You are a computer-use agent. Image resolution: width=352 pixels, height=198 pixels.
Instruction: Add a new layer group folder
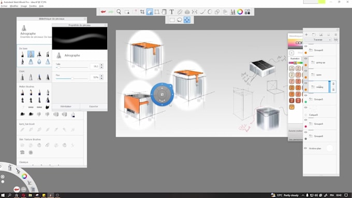pyautogui.click(x=314, y=35)
